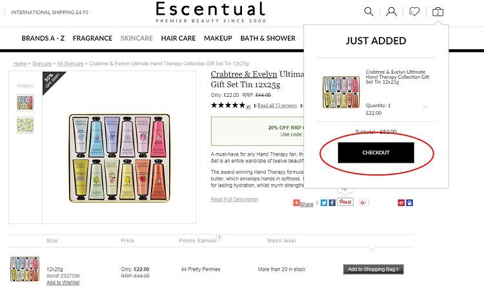Image resolution: width=484 pixels, height=288 pixels.
Task: Click Add to Wishlist link
Action: click(63, 283)
